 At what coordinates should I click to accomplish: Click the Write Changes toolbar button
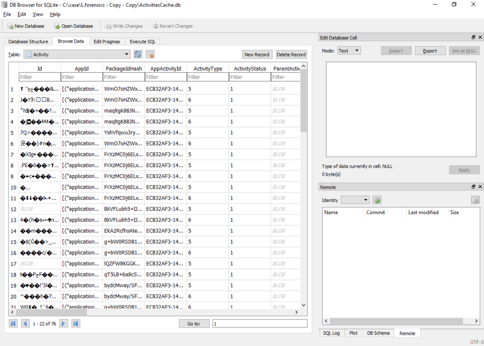coord(124,26)
